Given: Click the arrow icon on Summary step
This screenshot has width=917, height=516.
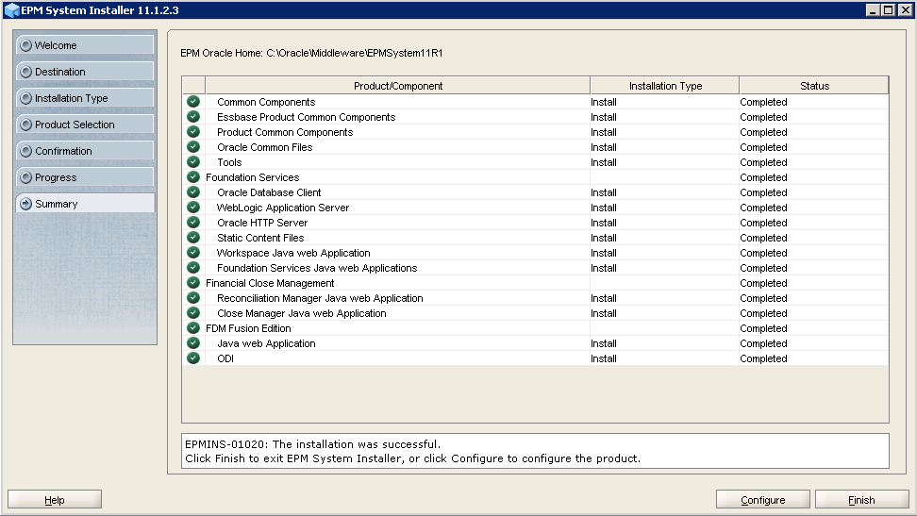Looking at the screenshot, I should coord(25,204).
